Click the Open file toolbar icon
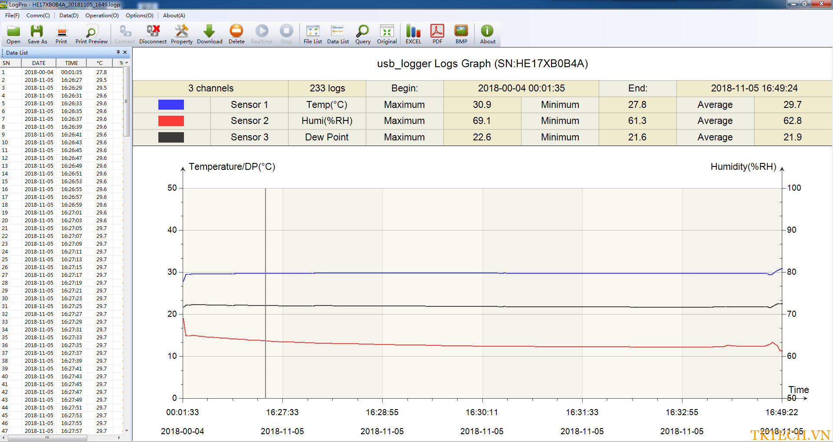This screenshot has width=833, height=442. tap(13, 34)
